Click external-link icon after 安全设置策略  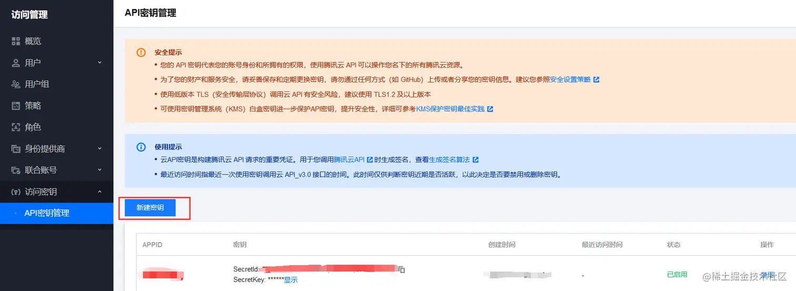(x=596, y=80)
